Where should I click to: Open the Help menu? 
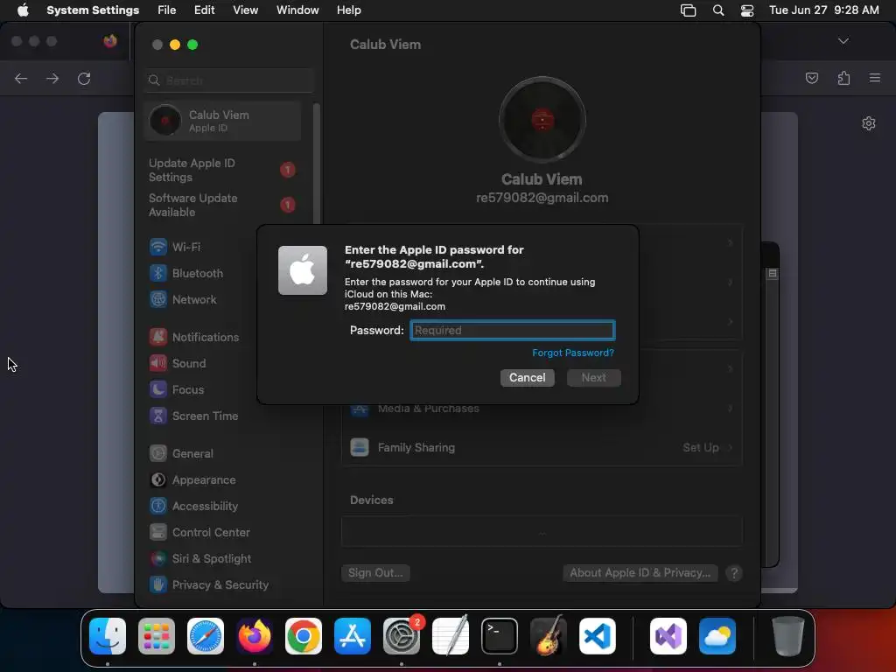[348, 10]
